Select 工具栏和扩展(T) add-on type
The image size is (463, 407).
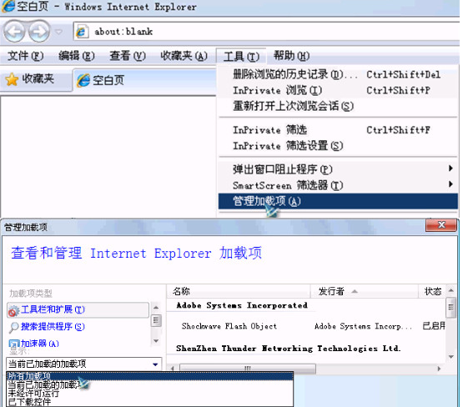[x=78, y=309]
